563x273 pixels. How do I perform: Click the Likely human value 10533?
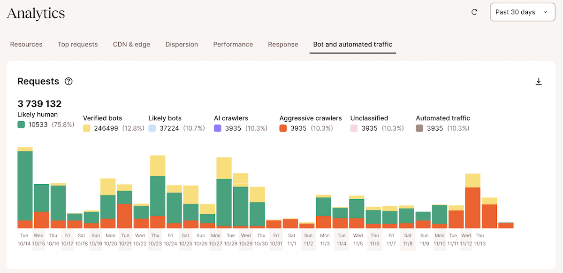pos(38,125)
